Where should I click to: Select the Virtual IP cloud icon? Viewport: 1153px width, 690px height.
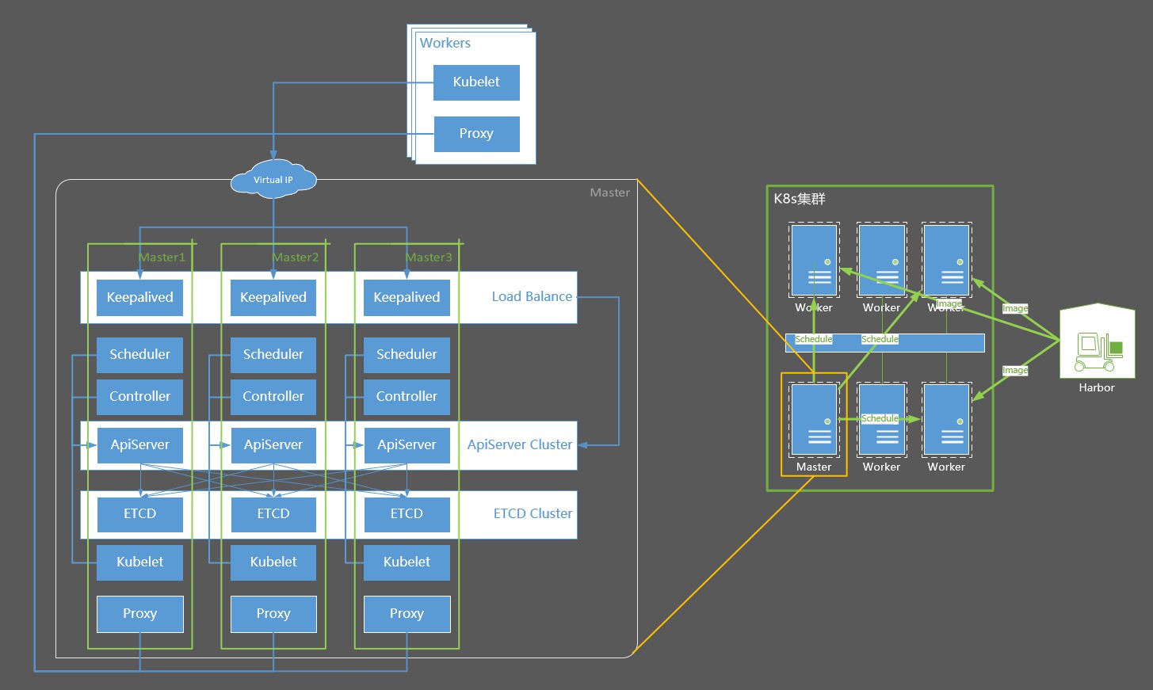tap(273, 180)
